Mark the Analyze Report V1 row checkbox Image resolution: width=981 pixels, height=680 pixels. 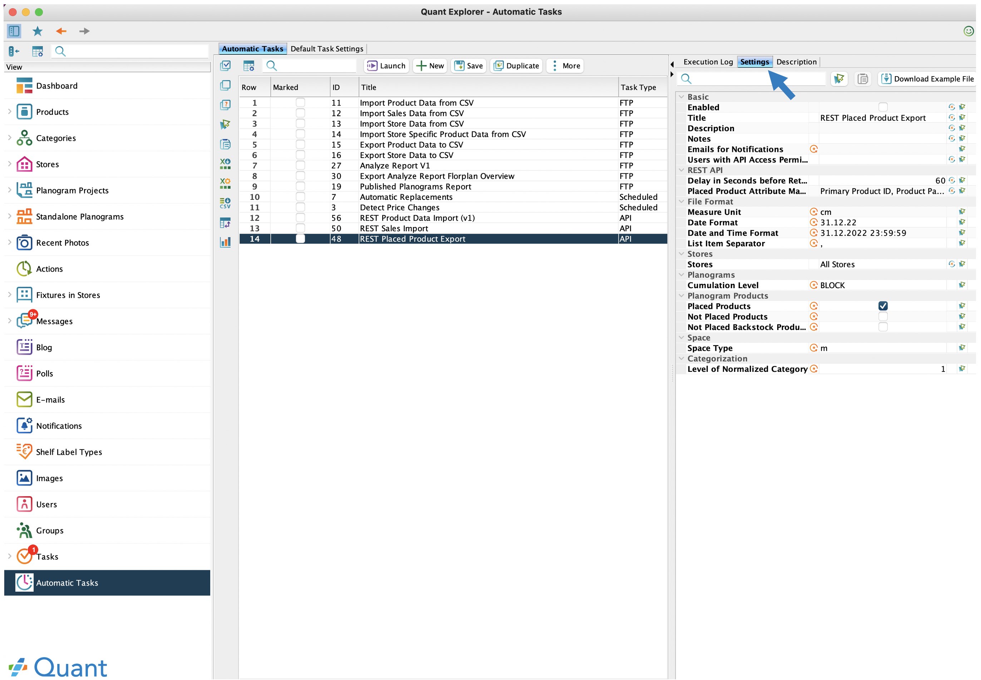click(x=300, y=166)
